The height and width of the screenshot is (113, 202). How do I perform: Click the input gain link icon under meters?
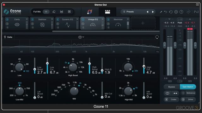(x=170, y=81)
